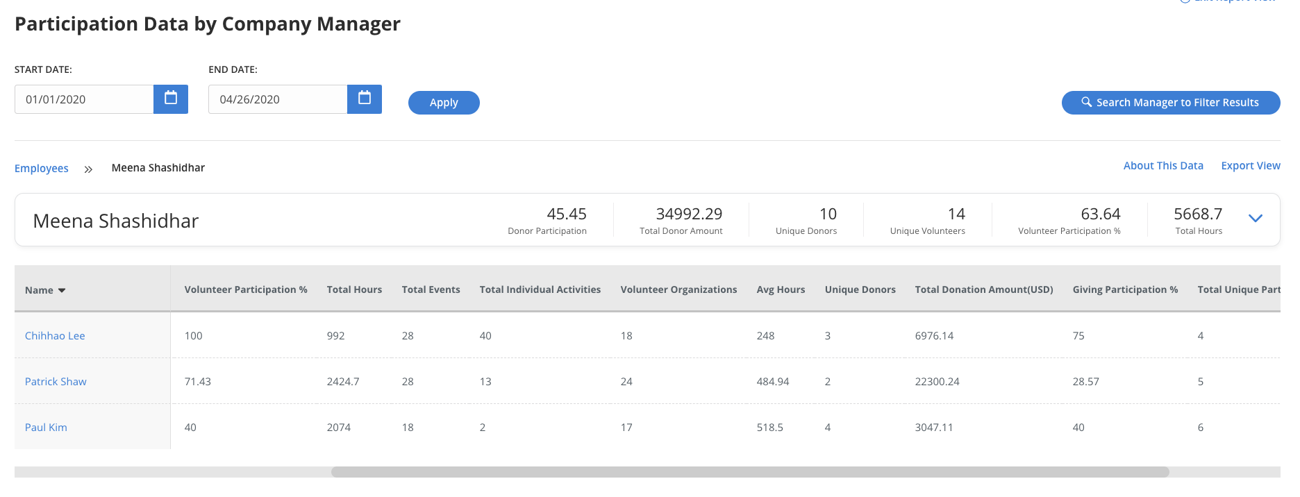The width and height of the screenshot is (1300, 497).
Task: Open Patrick Shaw's details
Action: pyautogui.click(x=56, y=382)
